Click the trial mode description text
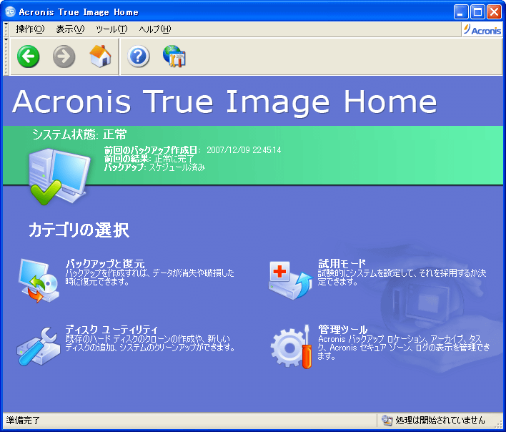Screen dimensions: 506x432 pos(402,278)
